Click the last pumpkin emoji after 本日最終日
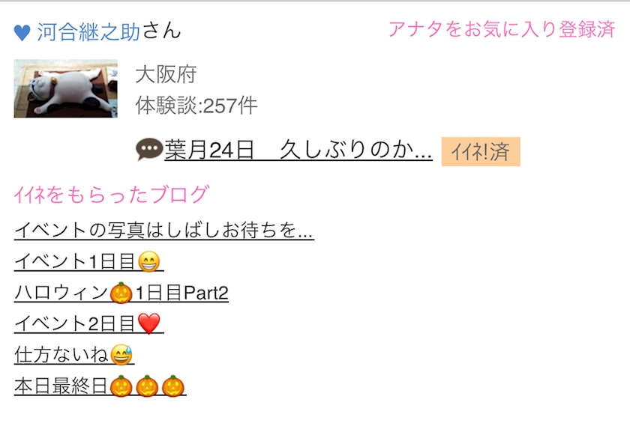The height and width of the screenshot is (426, 630). click(173, 386)
